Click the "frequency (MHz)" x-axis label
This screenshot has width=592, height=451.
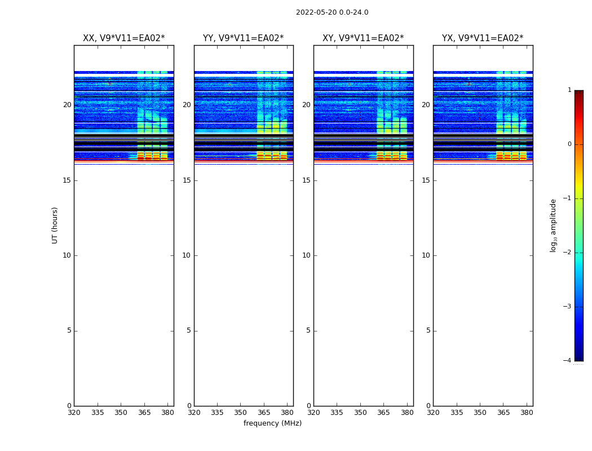click(x=272, y=423)
